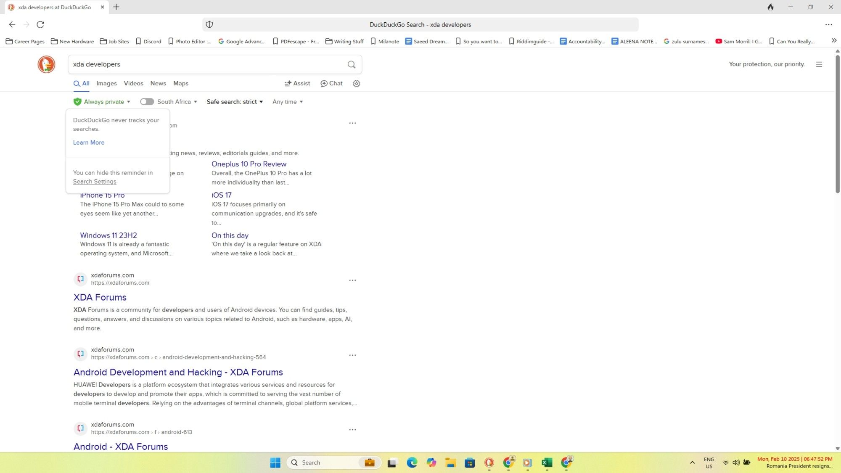The image size is (841, 473).
Task: Open the Assist feature
Action: coord(297,83)
